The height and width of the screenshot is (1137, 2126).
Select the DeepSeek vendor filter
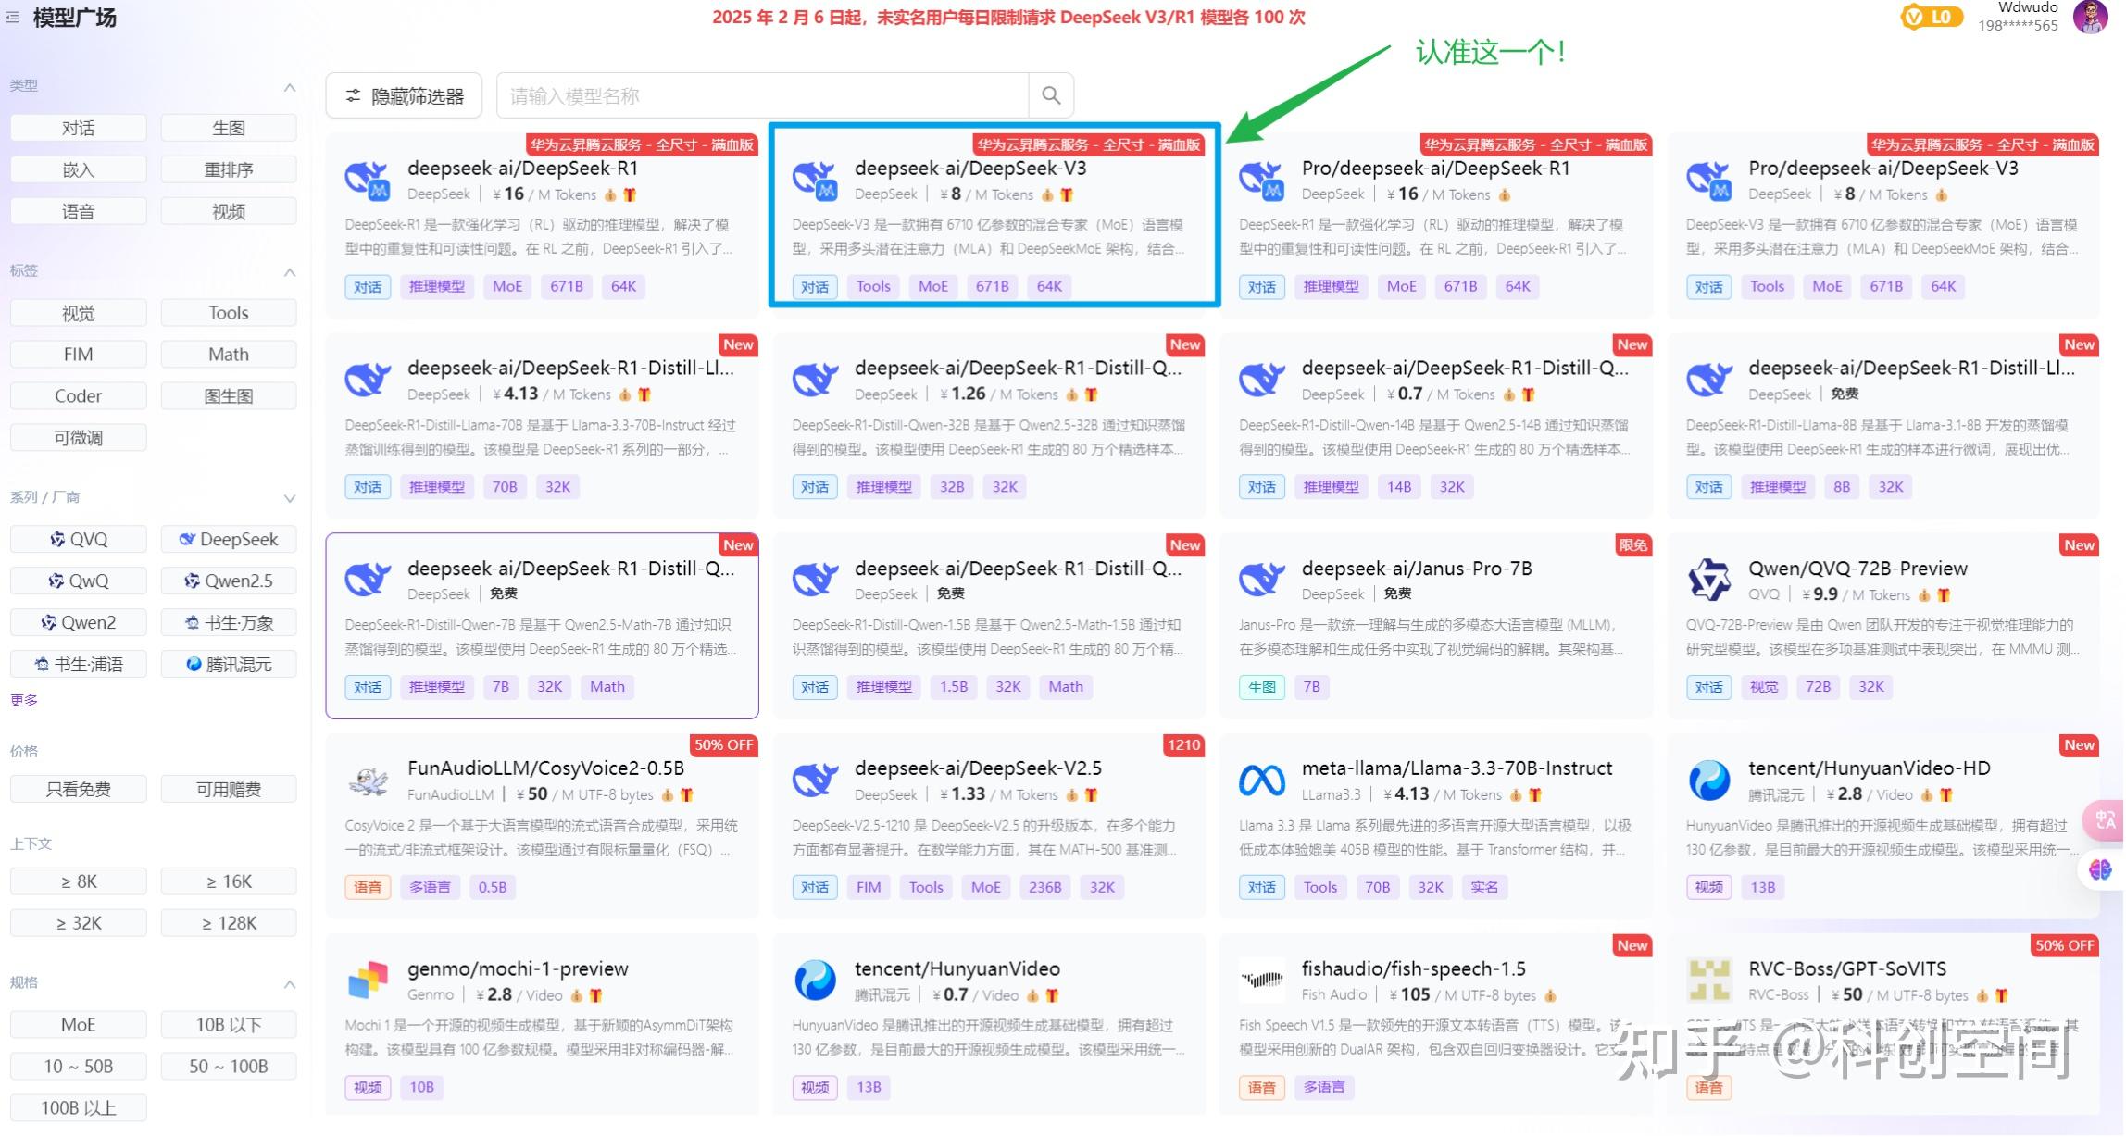pos(229,539)
